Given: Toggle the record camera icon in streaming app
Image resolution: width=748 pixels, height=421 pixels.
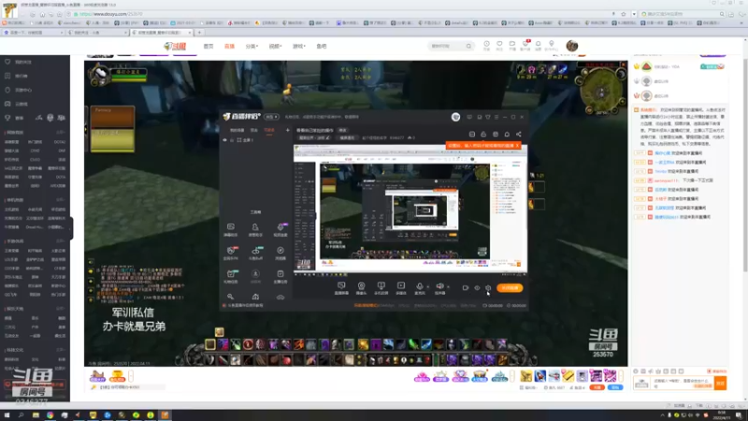Looking at the screenshot, I should pos(465,288).
